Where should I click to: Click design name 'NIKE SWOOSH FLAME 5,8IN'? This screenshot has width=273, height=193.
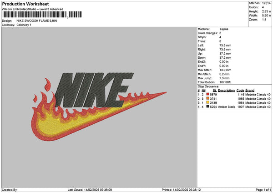tap(37, 21)
